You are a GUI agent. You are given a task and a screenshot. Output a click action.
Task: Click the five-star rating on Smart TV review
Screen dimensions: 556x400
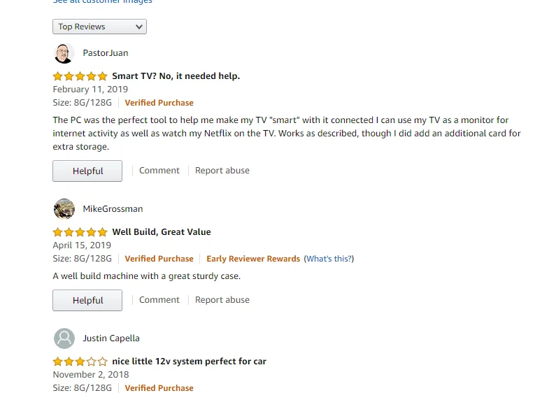pos(80,76)
